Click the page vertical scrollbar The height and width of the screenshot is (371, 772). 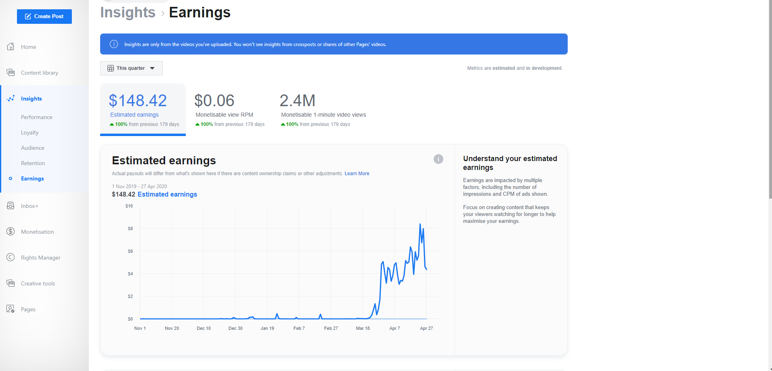[770, 99]
